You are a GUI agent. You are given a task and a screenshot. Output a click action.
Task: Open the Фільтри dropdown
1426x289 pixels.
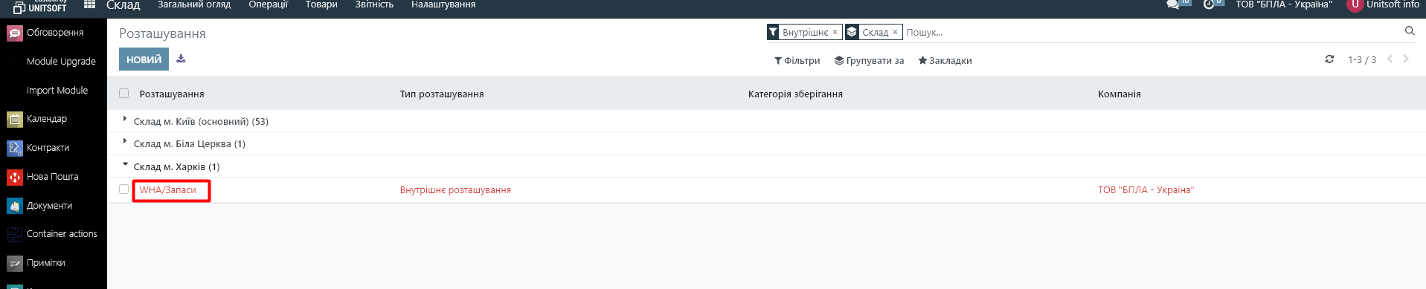(797, 61)
